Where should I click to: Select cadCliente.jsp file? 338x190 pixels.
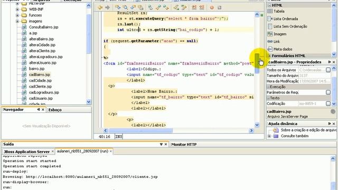(40, 87)
